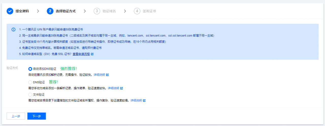Click description 需您手动为域名添加一条解析记录

coord(67,88)
